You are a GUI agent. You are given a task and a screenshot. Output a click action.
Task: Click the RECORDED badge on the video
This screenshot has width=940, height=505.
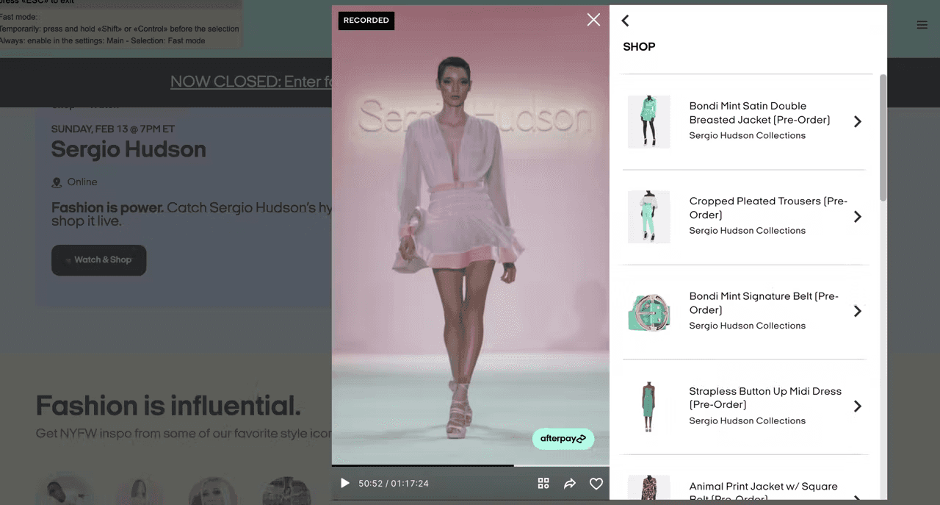pos(366,21)
